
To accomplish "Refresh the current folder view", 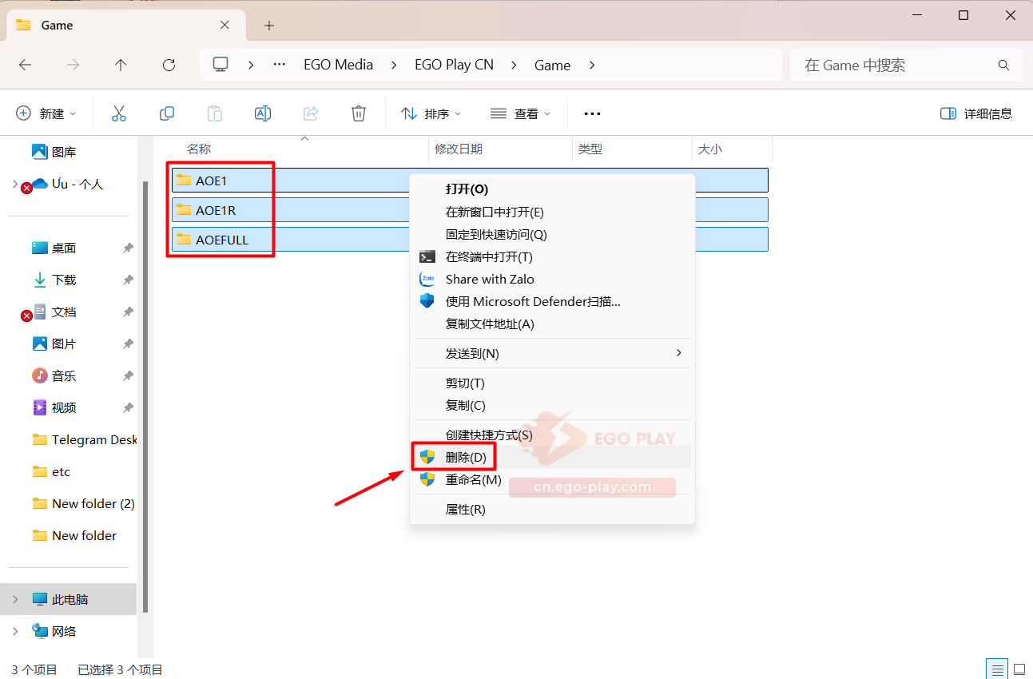I will [x=169, y=65].
